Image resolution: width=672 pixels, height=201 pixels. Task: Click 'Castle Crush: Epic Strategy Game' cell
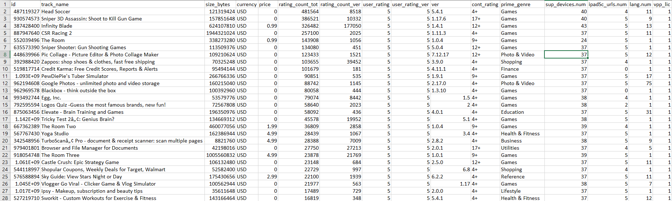click(x=122, y=162)
